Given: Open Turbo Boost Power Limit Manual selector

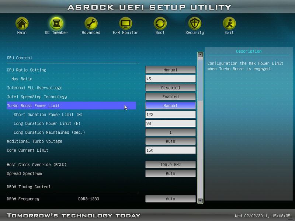Looking at the screenshot, I should [x=170, y=106].
